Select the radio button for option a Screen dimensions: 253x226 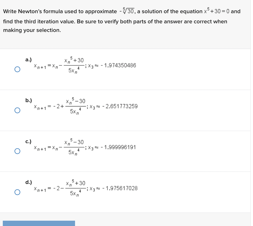pyautogui.click(x=17, y=69)
